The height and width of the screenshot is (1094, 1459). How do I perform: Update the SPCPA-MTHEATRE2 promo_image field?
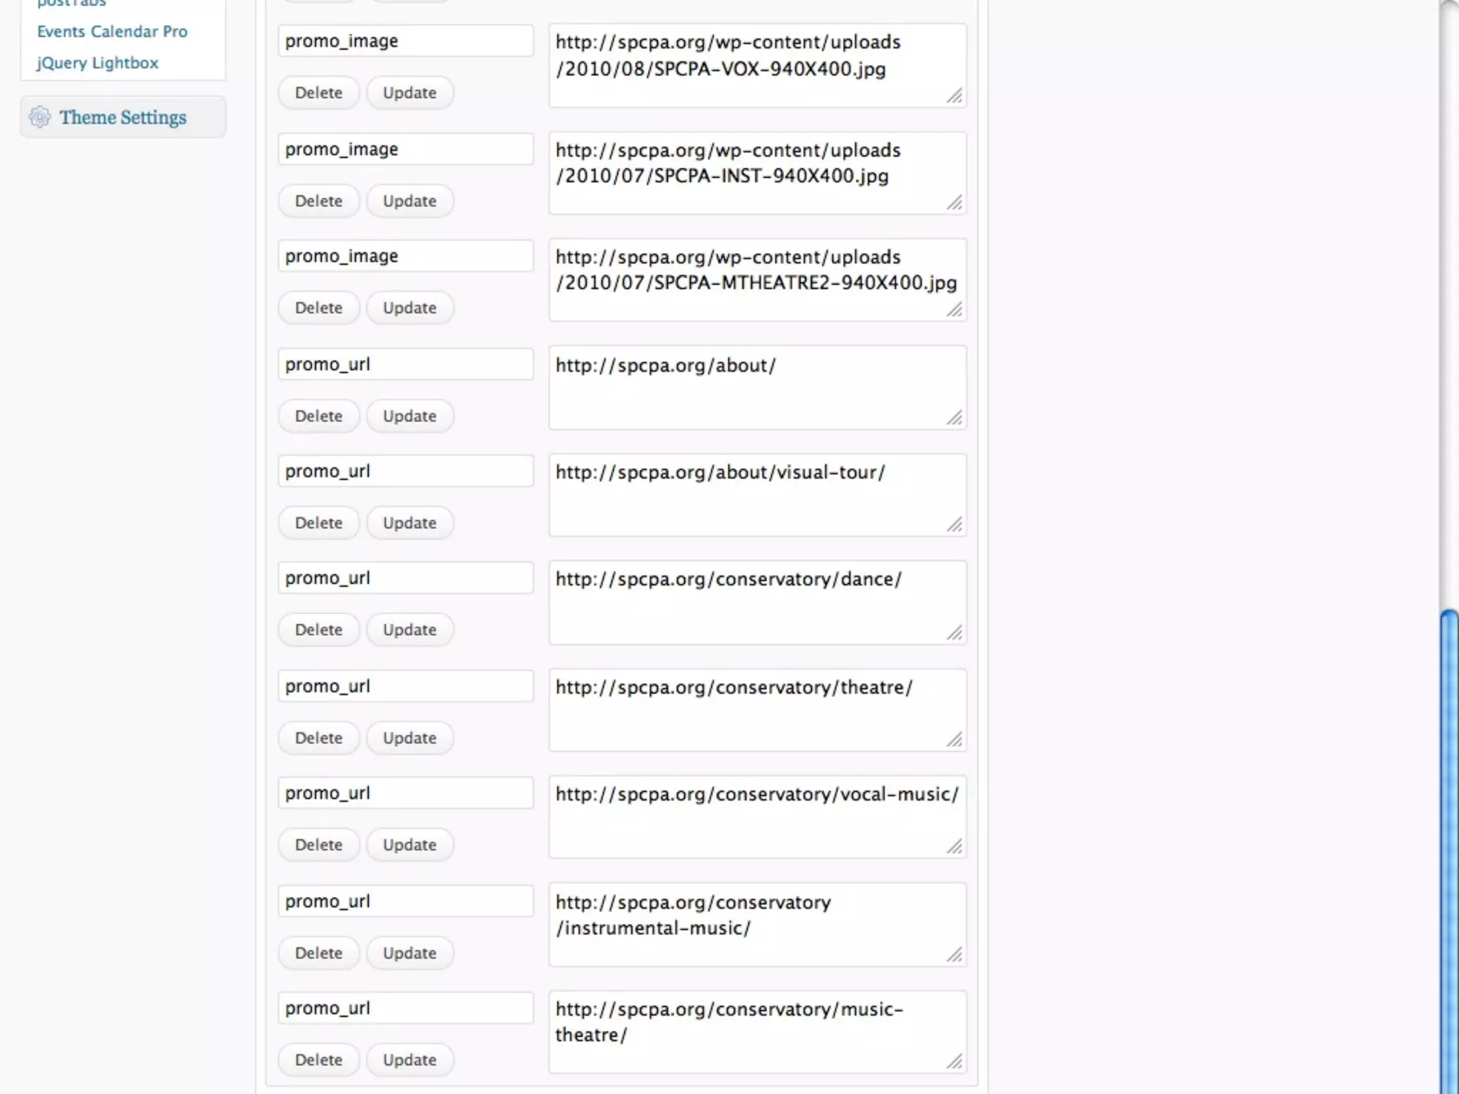(410, 308)
